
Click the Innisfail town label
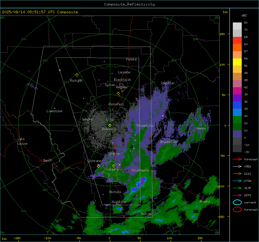point(116,104)
